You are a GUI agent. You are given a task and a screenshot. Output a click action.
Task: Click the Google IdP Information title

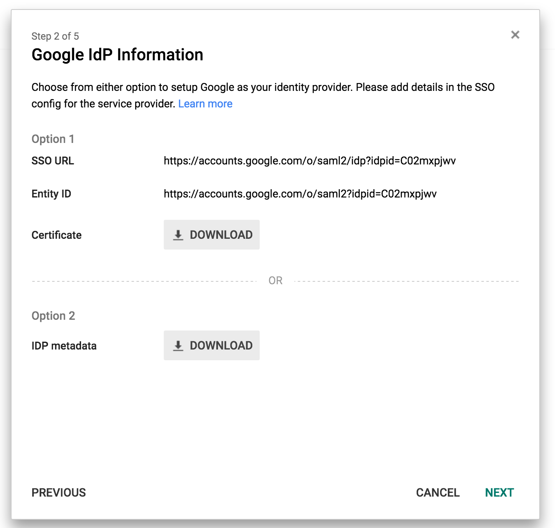[x=117, y=55]
